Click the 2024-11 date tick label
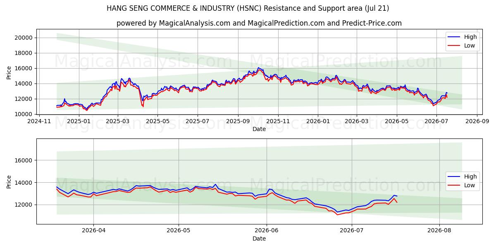The width and height of the screenshot is (496, 248). pos(40,122)
